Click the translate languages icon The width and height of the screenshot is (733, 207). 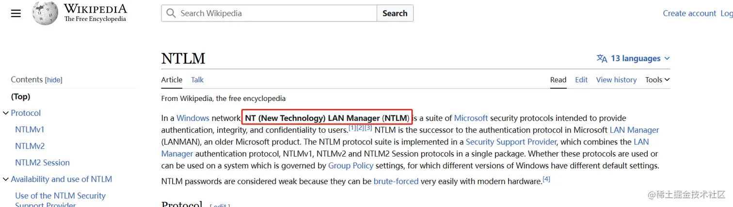pos(602,59)
